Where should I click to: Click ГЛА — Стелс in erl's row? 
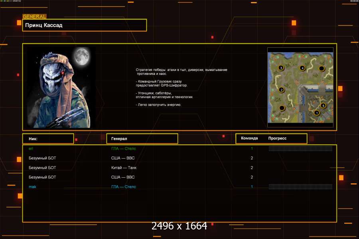(123, 149)
